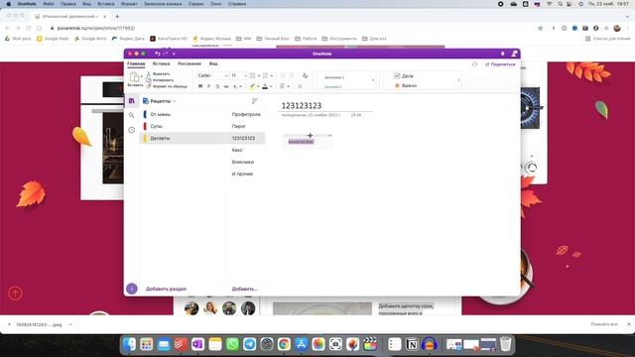Screen dimensions: 635x357
Task: Click the paragraph alignment icon
Action: pyautogui.click(x=282, y=86)
